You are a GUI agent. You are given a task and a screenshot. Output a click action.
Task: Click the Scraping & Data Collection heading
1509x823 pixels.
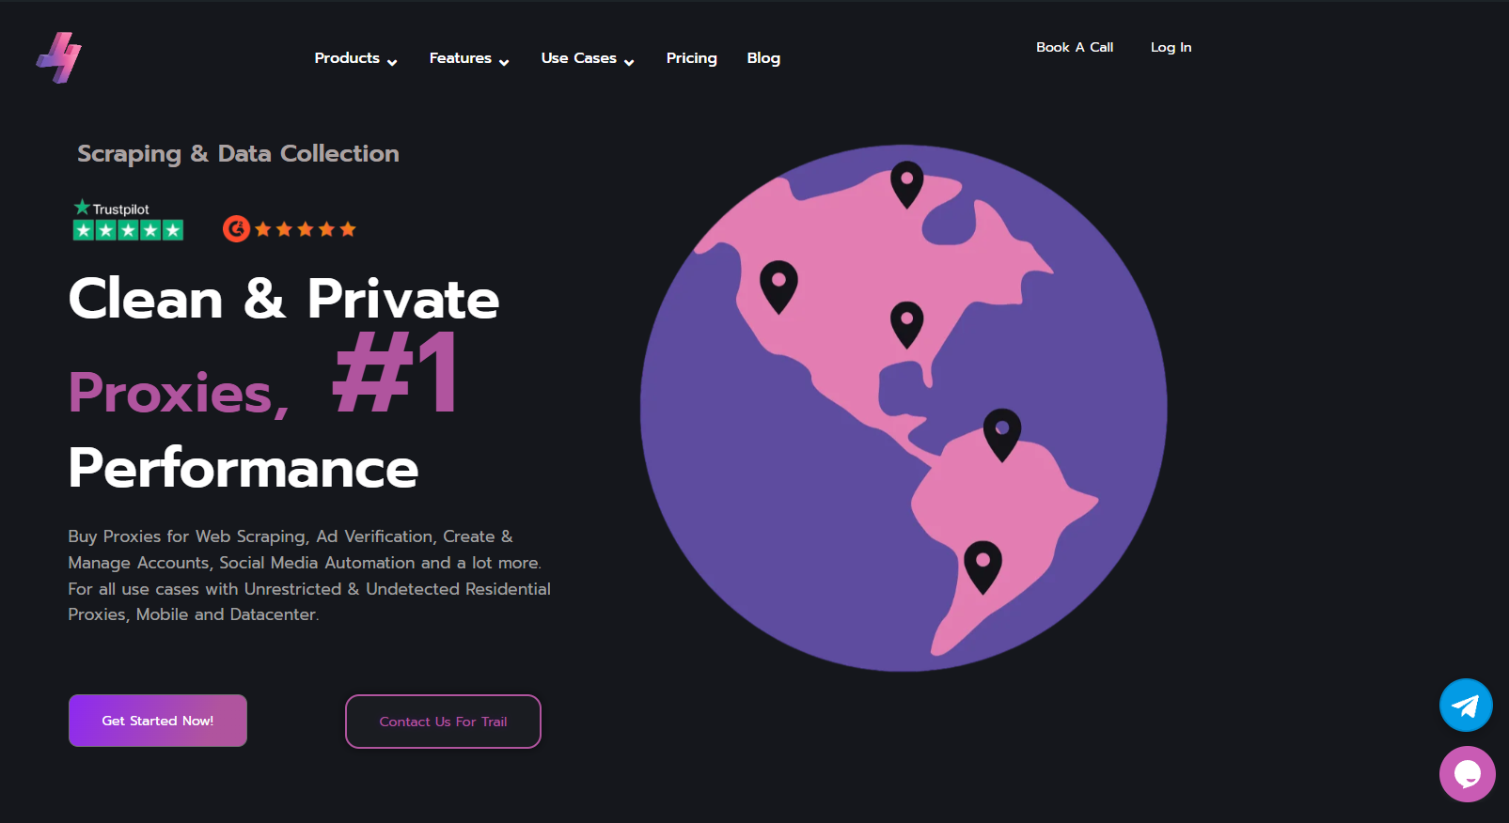[x=238, y=154]
